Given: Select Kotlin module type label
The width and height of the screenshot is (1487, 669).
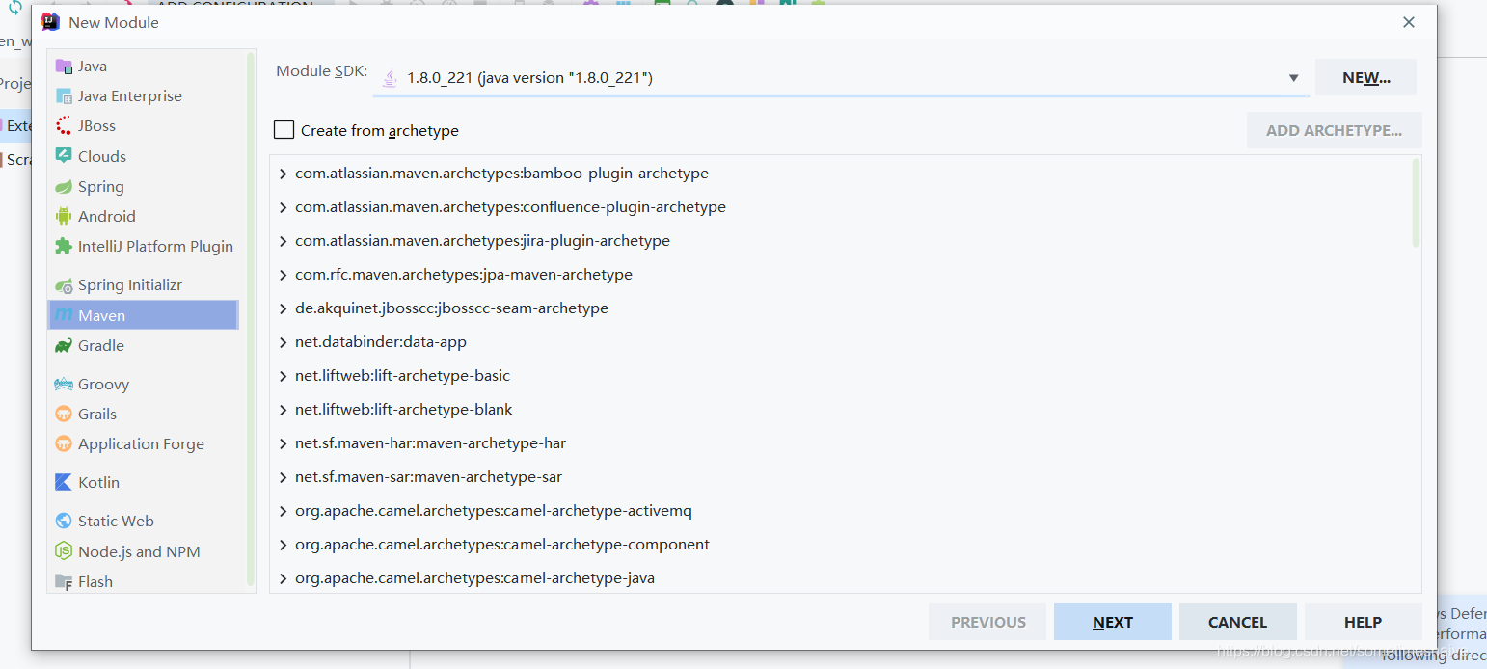Looking at the screenshot, I should 99,483.
